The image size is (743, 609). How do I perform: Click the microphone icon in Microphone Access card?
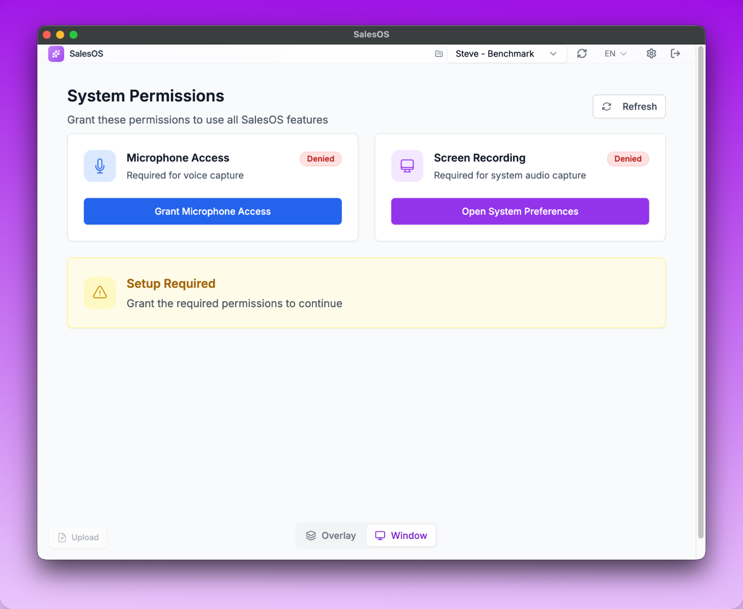100,166
